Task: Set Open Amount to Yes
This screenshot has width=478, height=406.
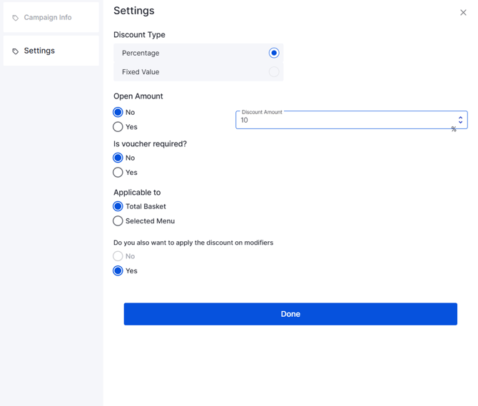Action: coord(118,127)
